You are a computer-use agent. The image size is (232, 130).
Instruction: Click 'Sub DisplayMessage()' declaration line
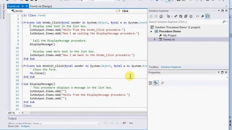pos(40,84)
